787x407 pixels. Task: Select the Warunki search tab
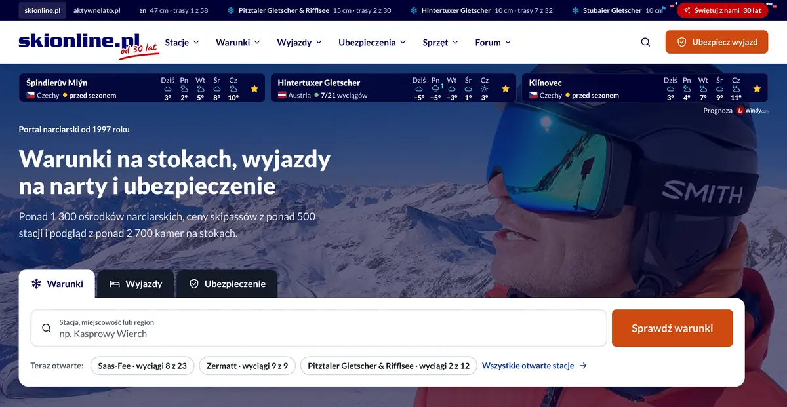[x=57, y=284]
